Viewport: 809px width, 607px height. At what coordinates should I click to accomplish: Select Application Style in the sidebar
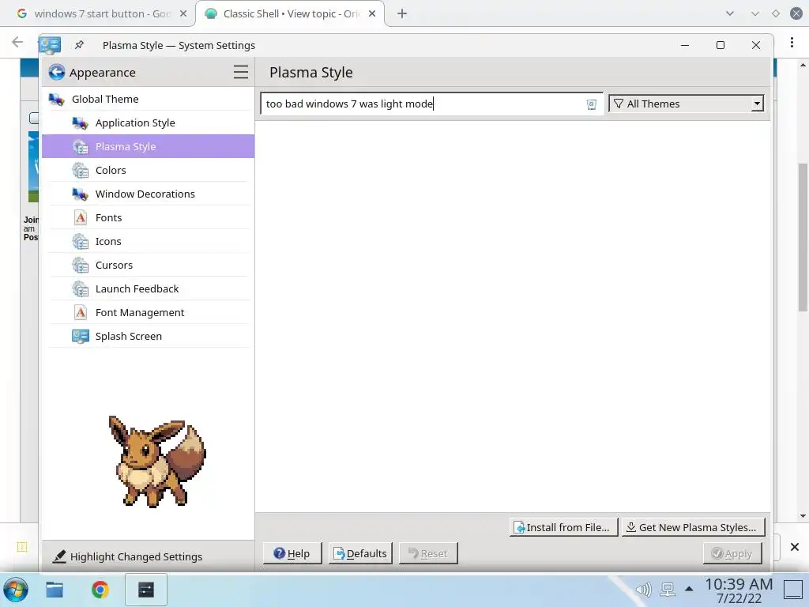[x=149, y=123]
